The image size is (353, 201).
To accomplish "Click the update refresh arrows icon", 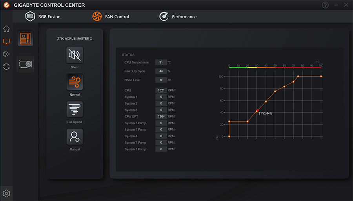I will coord(6,66).
